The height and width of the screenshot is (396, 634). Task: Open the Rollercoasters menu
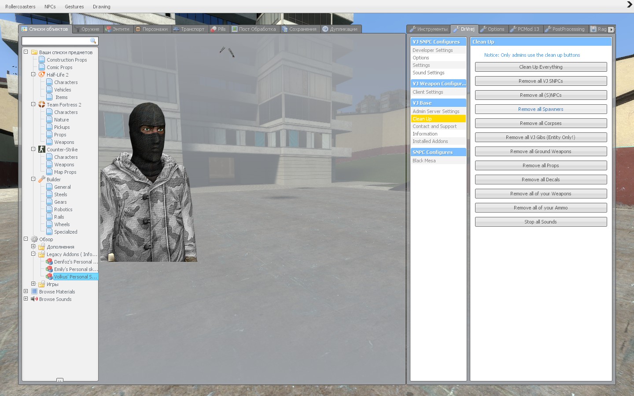[20, 7]
